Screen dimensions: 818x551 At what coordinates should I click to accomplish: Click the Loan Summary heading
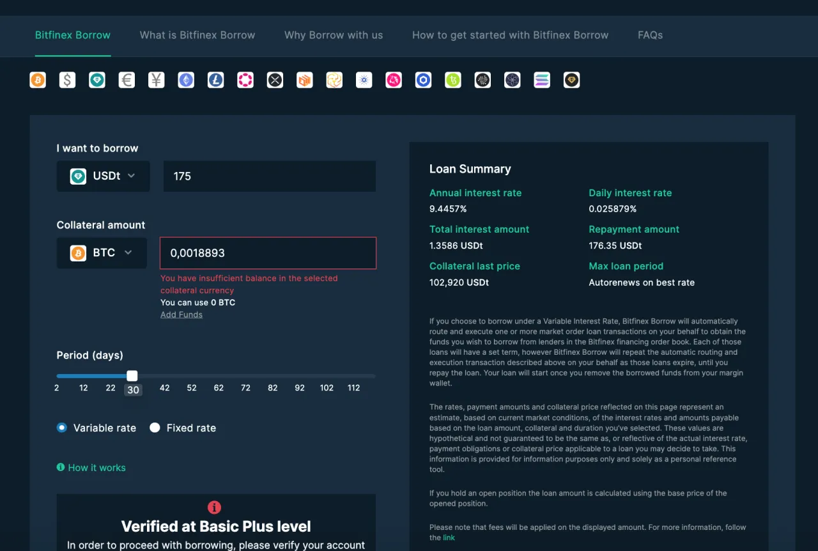[470, 169]
